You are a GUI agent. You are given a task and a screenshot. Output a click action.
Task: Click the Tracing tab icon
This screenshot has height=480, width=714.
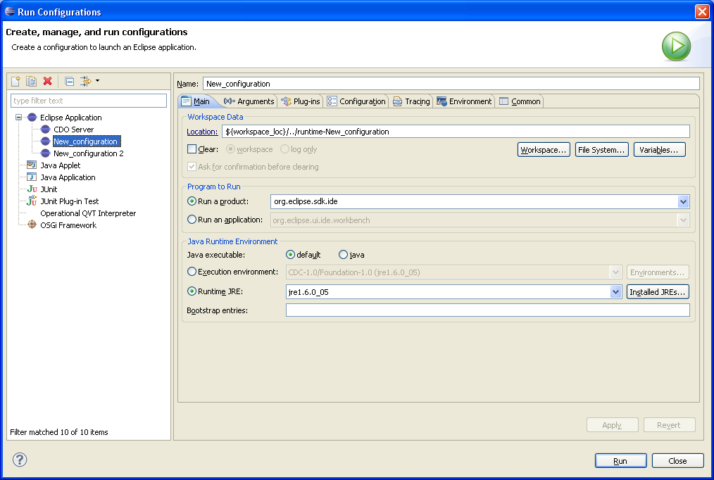point(398,101)
